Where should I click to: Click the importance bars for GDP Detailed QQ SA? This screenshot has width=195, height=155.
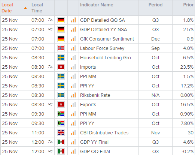[73, 20]
